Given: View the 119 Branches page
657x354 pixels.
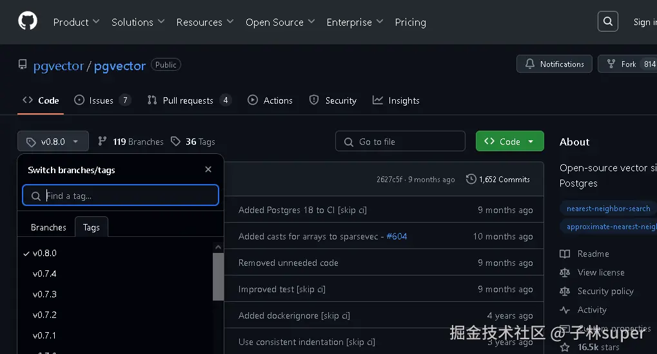Looking at the screenshot, I should point(131,142).
